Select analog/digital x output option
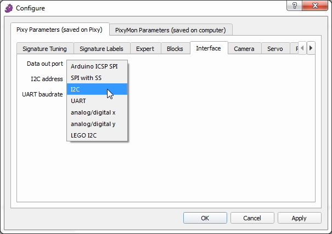The width and height of the screenshot is (332, 234). pyautogui.click(x=93, y=112)
